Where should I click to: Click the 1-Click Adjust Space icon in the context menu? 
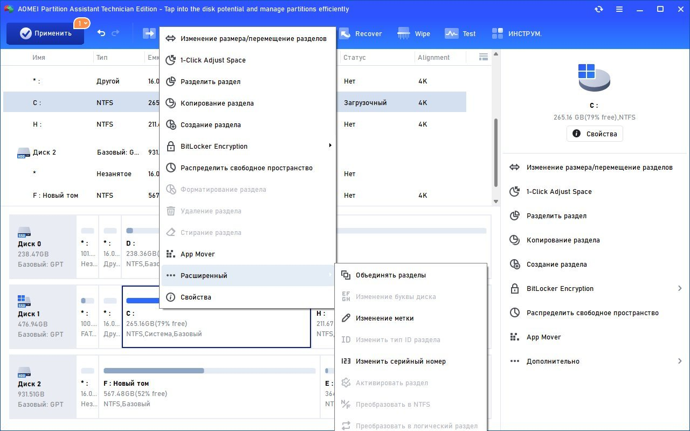click(x=170, y=60)
